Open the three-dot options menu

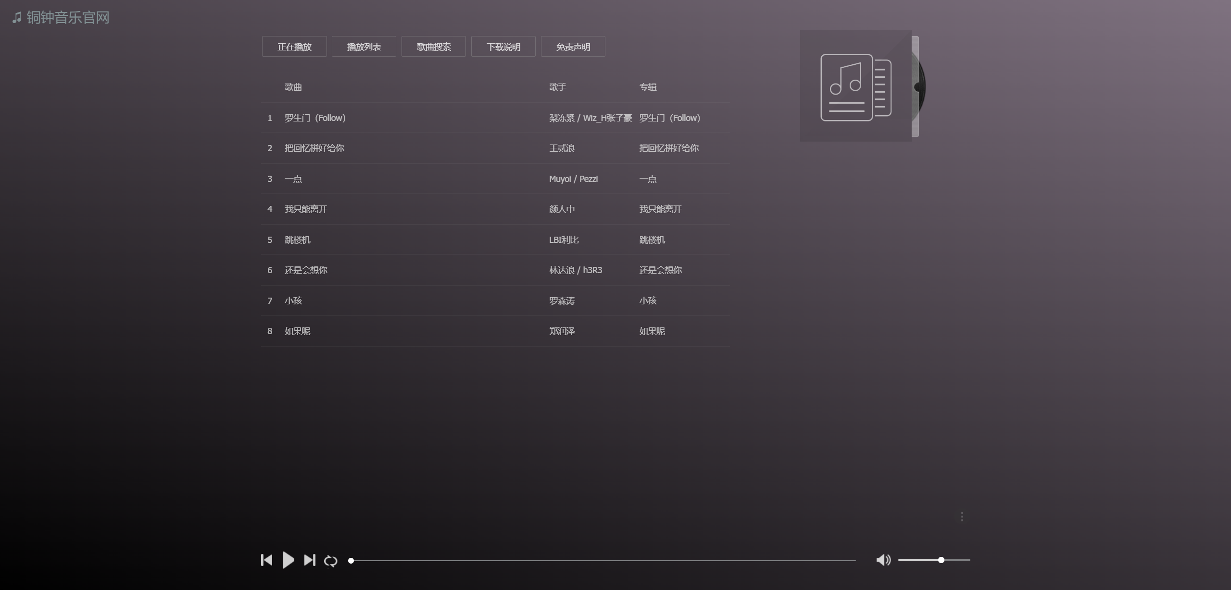click(x=962, y=517)
